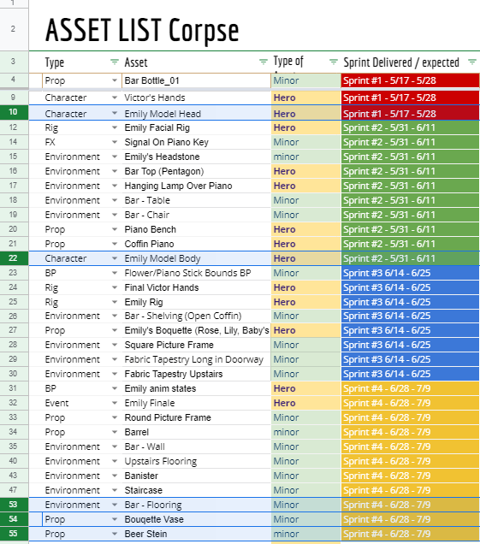
Task: Select the Square Picture Frame cell
Action: pyautogui.click(x=196, y=345)
